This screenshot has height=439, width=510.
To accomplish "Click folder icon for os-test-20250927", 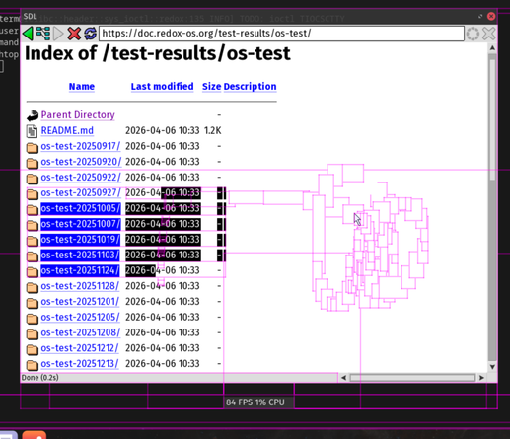I will coord(33,193).
